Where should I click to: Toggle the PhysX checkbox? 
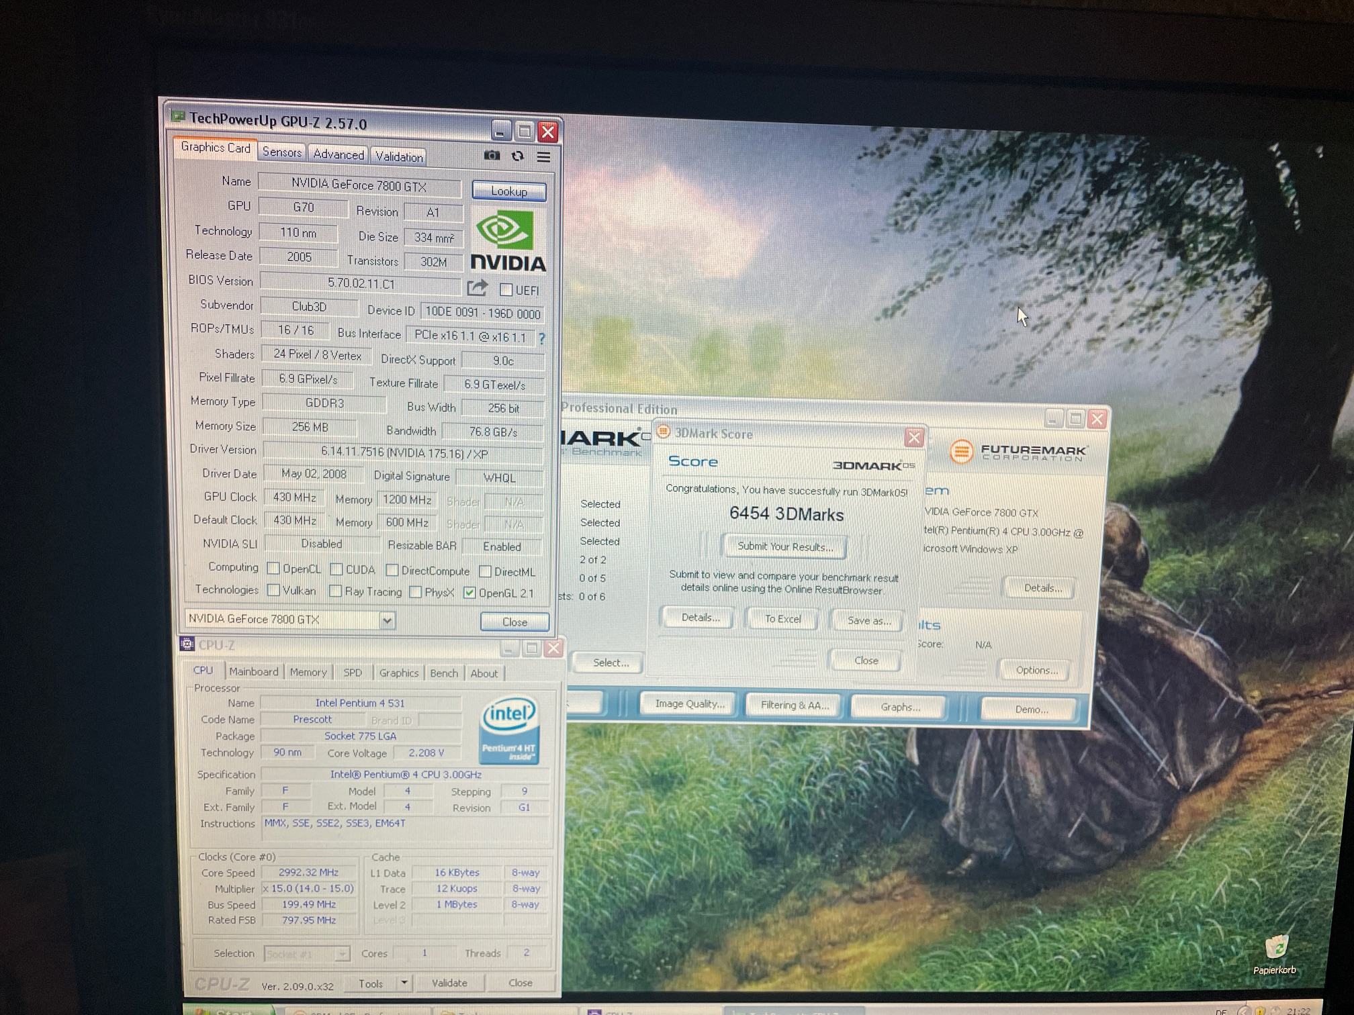(x=415, y=591)
